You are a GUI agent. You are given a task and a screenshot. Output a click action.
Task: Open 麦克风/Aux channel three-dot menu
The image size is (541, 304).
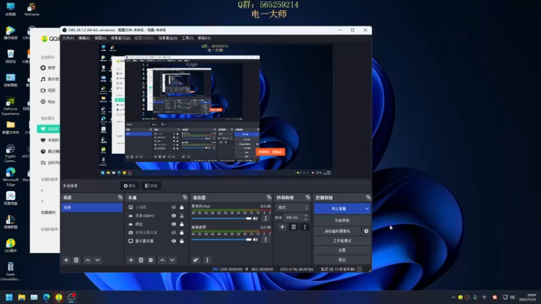[266, 218]
